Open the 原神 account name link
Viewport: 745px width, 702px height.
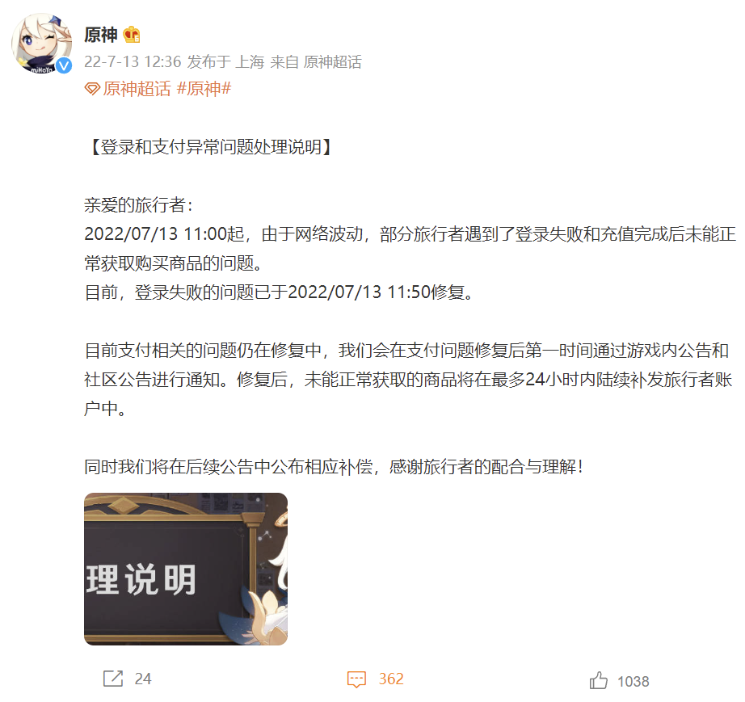(x=101, y=35)
